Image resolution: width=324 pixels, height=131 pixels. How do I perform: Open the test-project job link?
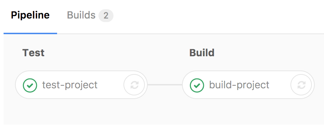(70, 85)
